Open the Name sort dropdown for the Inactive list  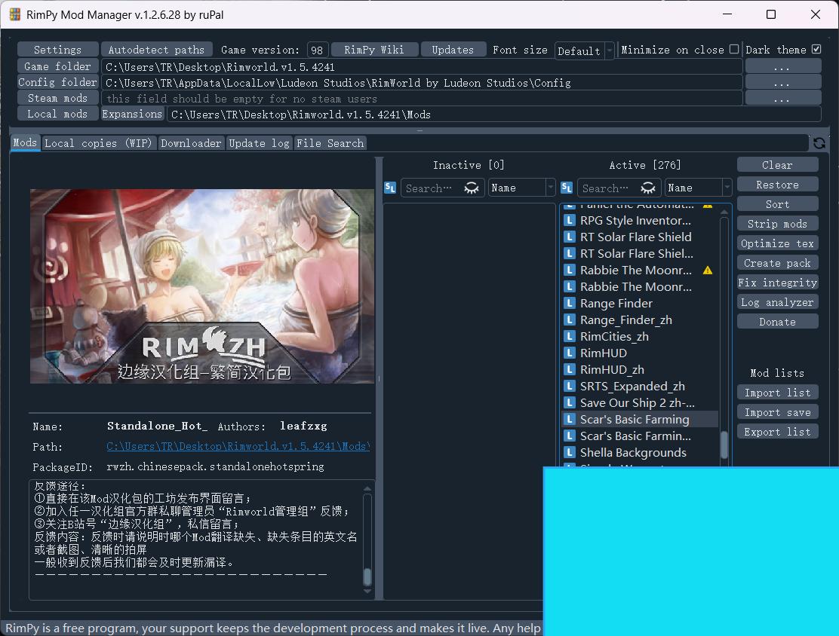pyautogui.click(x=521, y=188)
